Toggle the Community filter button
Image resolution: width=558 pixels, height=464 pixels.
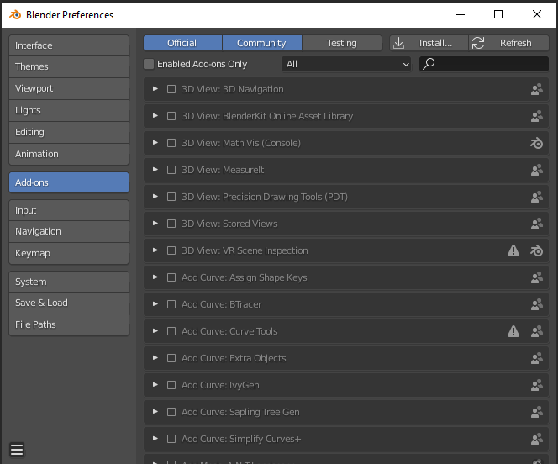tap(262, 43)
